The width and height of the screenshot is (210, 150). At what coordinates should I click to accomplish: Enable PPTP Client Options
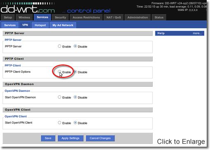[60, 71]
